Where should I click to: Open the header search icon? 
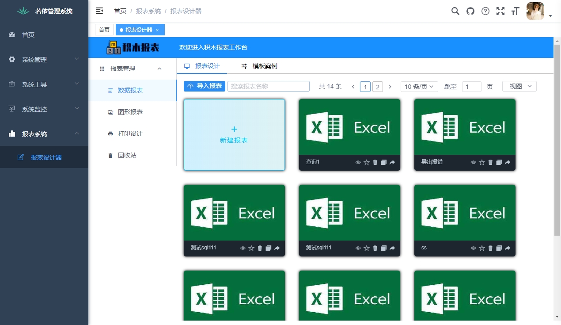pyautogui.click(x=455, y=11)
